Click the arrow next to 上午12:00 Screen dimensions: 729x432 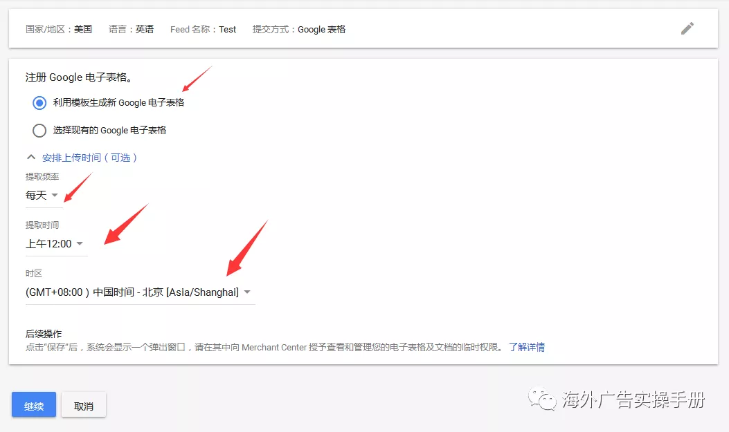pos(80,244)
